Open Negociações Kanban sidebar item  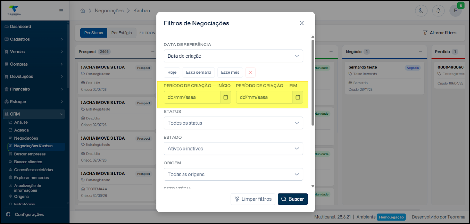36,146
